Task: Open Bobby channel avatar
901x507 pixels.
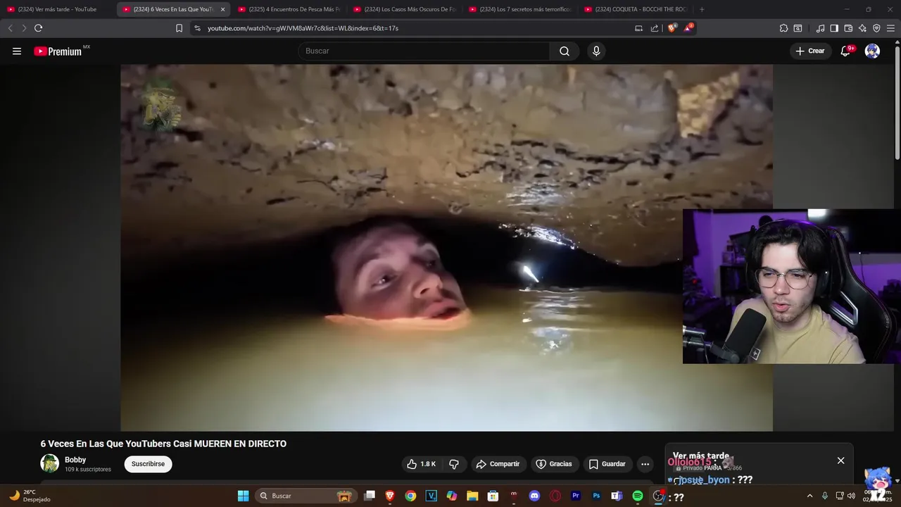Action: [x=50, y=463]
